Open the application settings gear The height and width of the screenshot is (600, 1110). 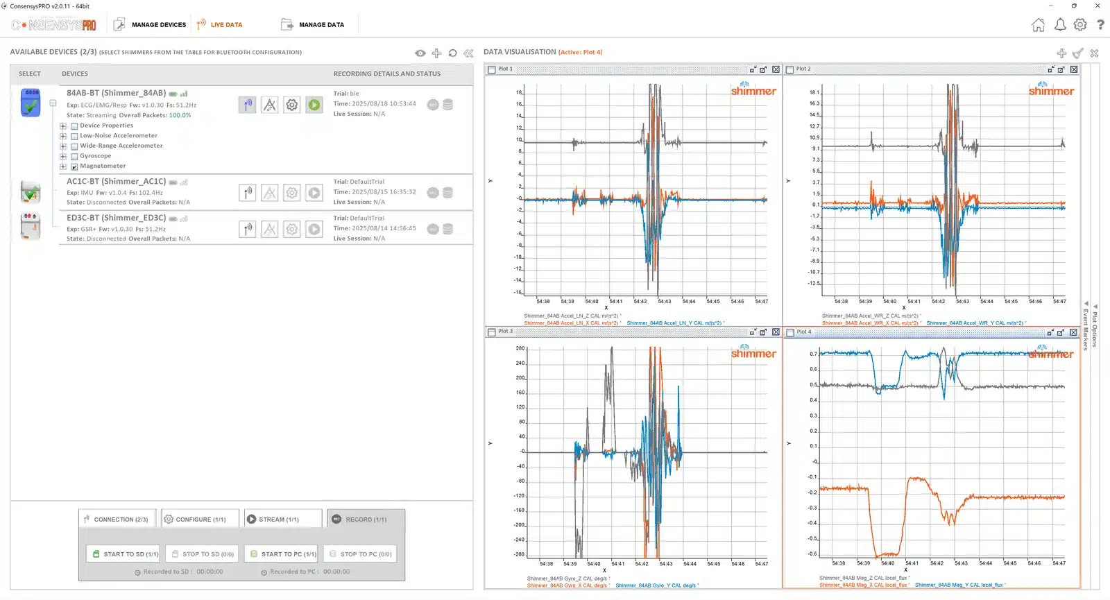tap(1080, 25)
